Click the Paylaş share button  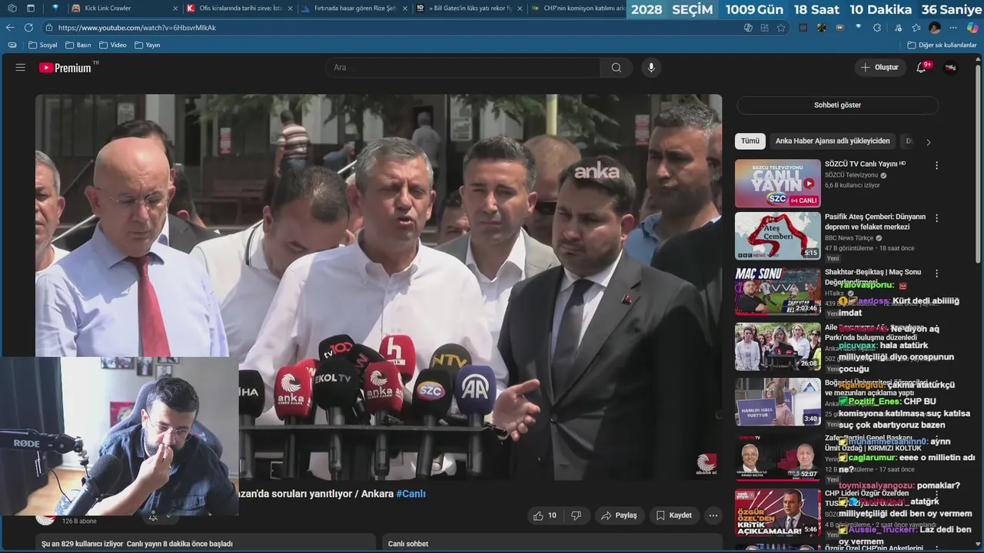[x=619, y=515]
